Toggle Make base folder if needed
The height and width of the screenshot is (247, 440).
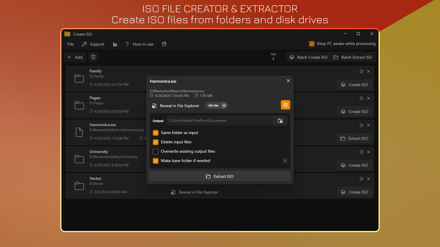[156, 161]
